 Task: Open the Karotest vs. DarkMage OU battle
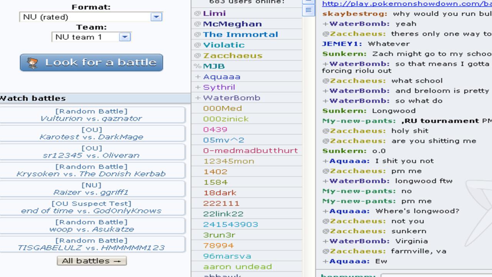click(91, 133)
